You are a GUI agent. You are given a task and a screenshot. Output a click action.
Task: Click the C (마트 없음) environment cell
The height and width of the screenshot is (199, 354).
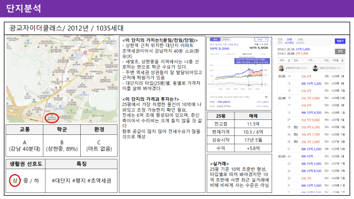[99, 145]
